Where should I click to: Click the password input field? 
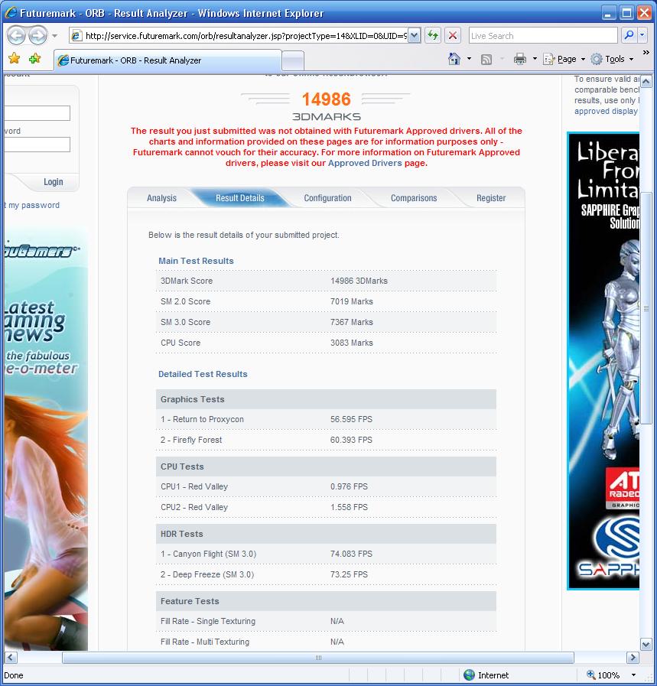[37, 145]
